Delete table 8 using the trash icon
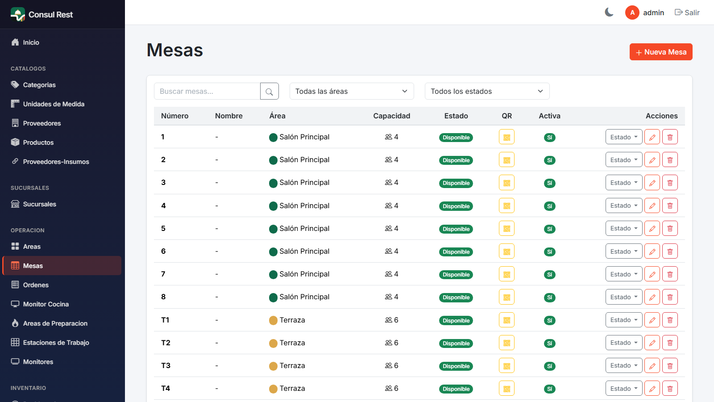Screen dimensions: 714x402 (x=670, y=297)
